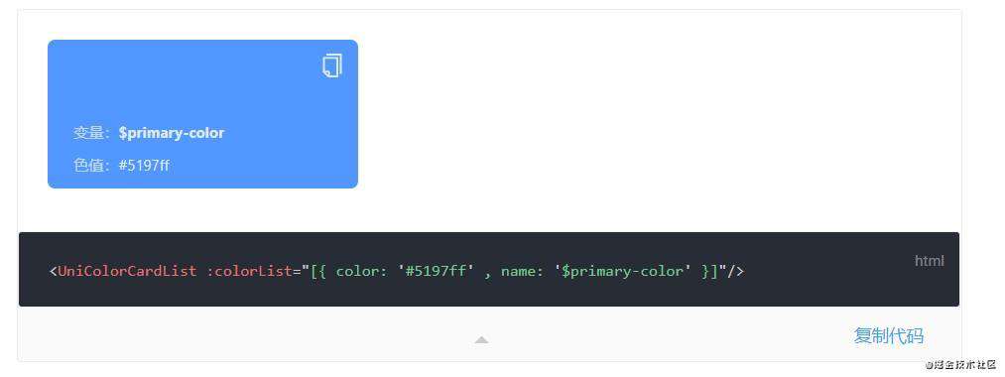This screenshot has height=377, width=1005.
Task: Click the html language label in the code block
Action: [x=930, y=261]
